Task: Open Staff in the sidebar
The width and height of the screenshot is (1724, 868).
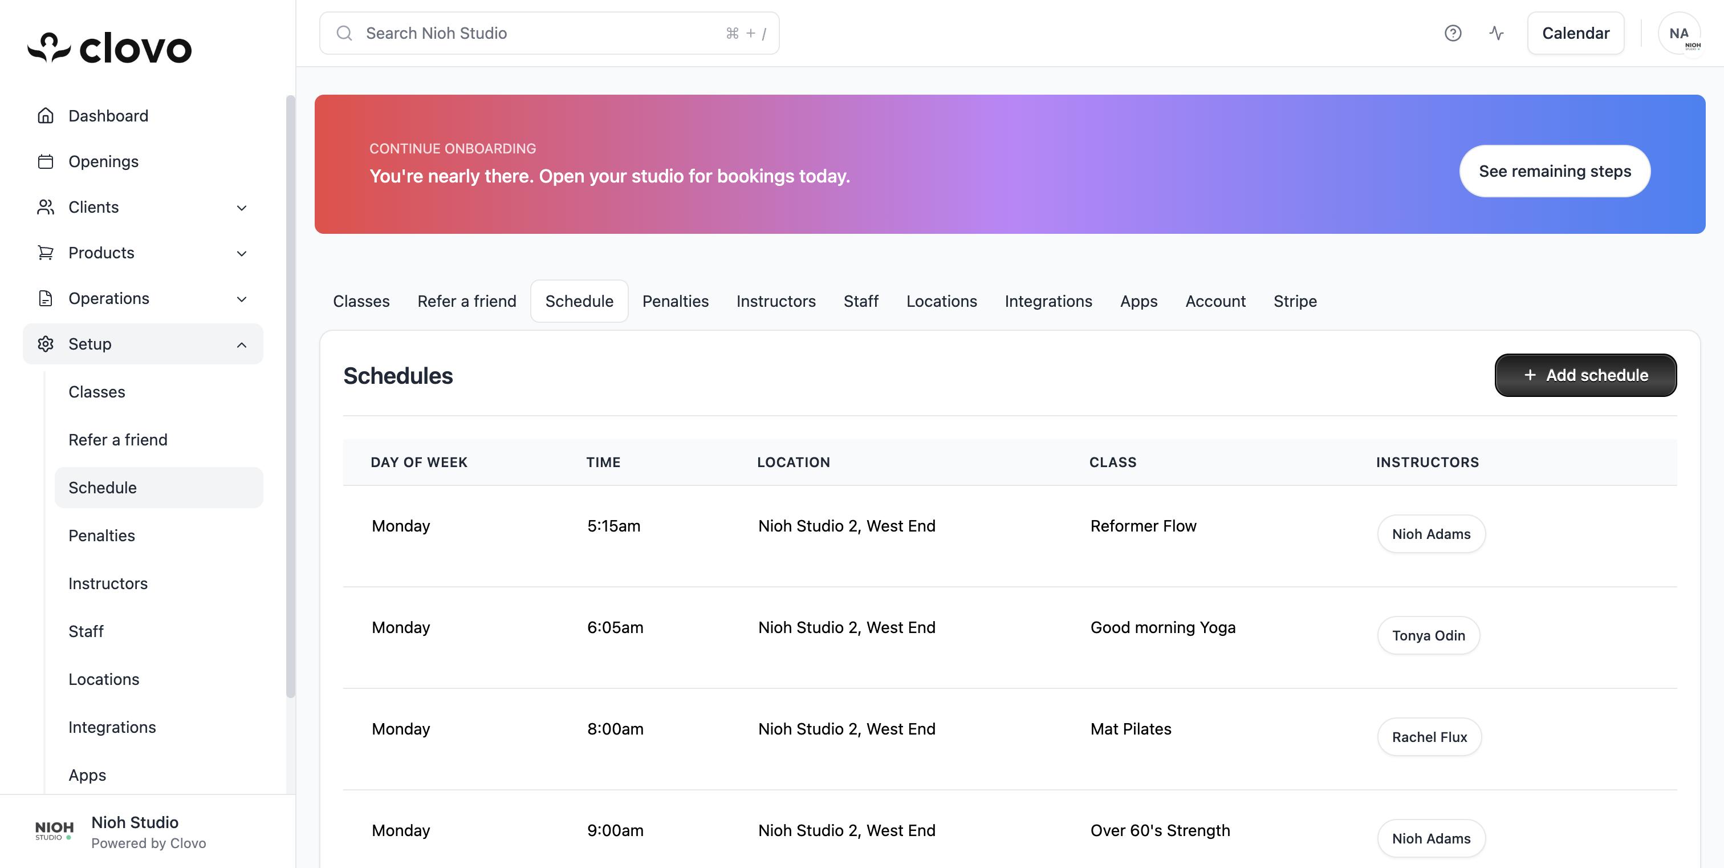Action: 159,631
